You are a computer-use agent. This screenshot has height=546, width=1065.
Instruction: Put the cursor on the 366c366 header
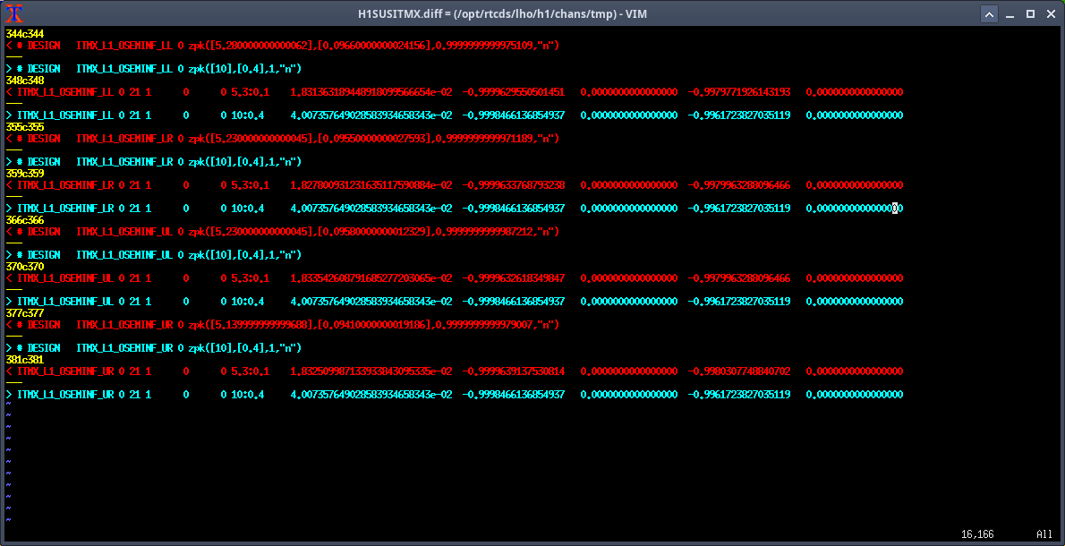tap(24, 220)
